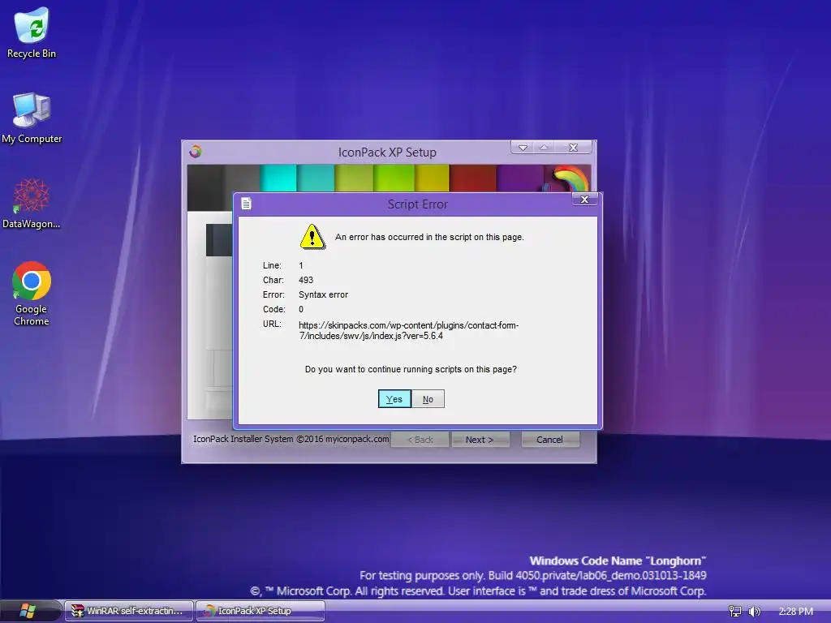Viewport: 831px width, 623px height.
Task: Click the yellow warning icon in Script Error
Action: click(312, 237)
